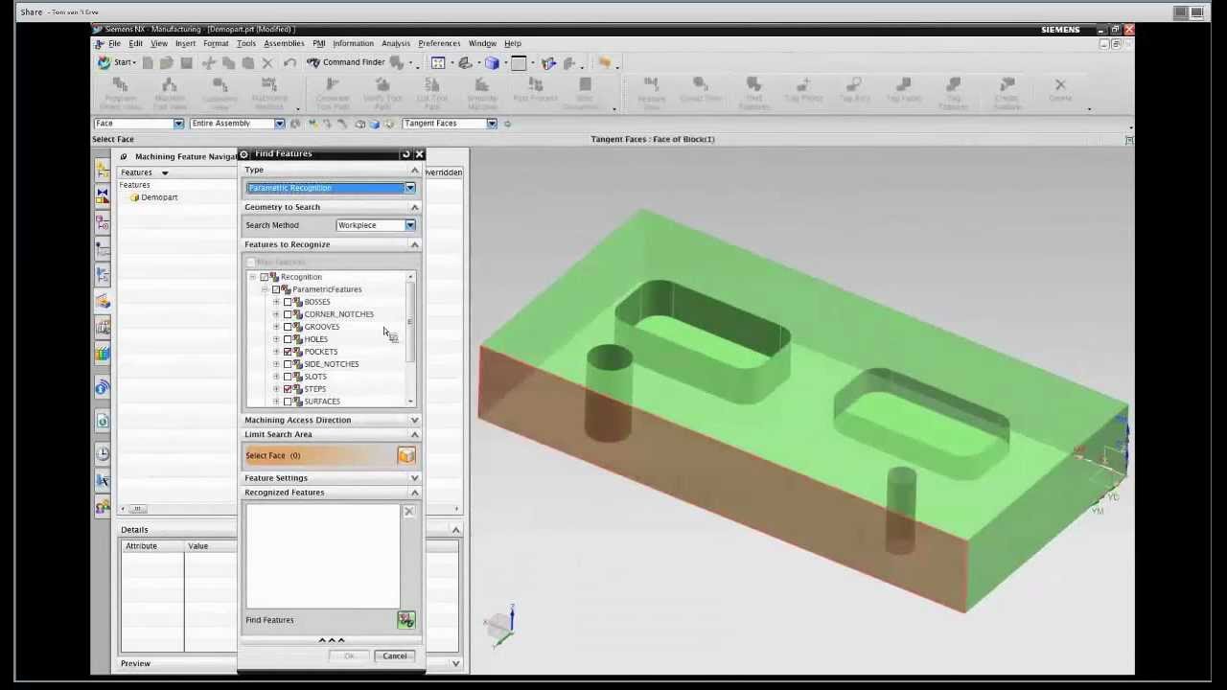
Task: Uncheck the POCKETS checkbox
Action: click(288, 352)
